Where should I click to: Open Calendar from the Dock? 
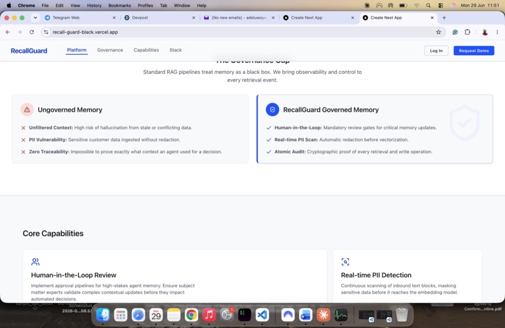[156, 314]
